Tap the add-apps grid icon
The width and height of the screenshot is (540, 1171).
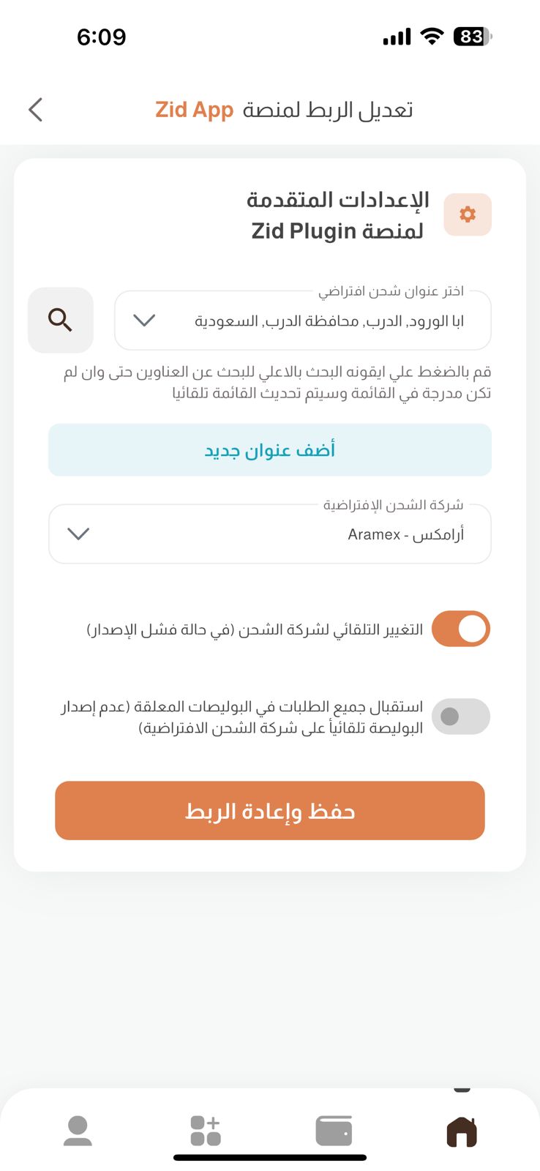coord(206,1131)
